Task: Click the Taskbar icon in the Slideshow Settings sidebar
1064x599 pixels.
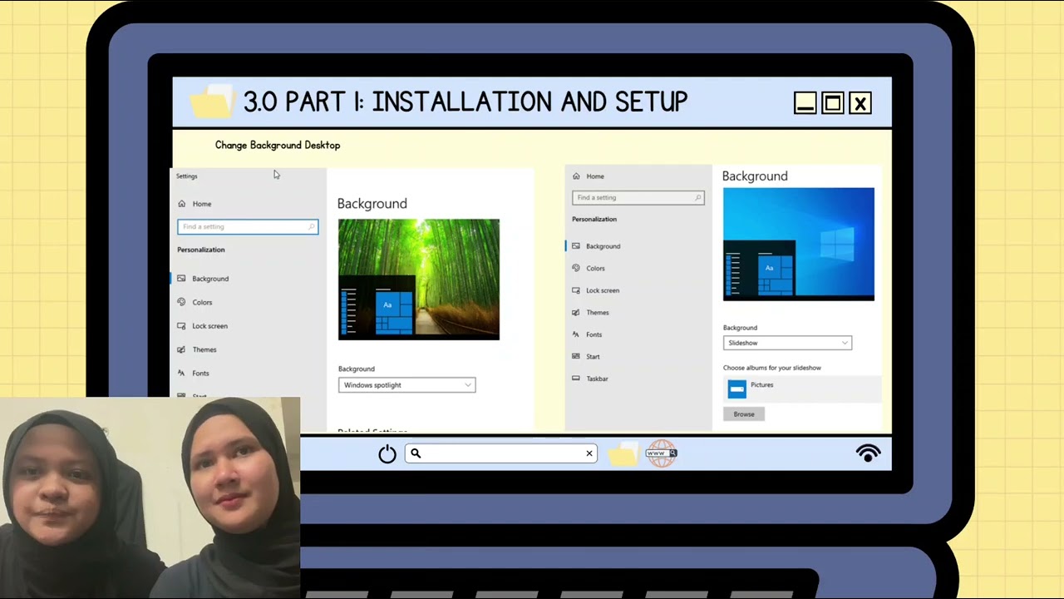Action: point(576,379)
